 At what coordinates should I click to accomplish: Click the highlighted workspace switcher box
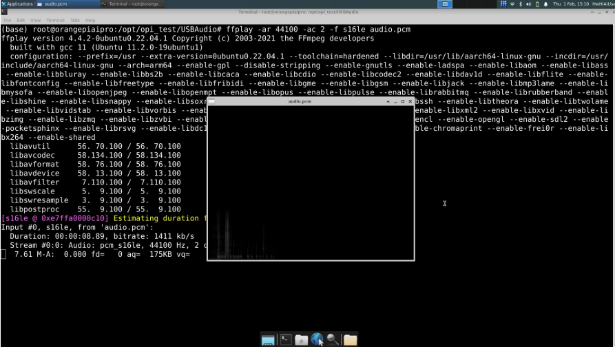pos(445,4)
